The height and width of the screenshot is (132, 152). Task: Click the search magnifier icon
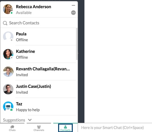5,23
